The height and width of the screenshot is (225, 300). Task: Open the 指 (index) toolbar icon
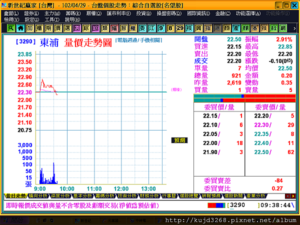208,28
